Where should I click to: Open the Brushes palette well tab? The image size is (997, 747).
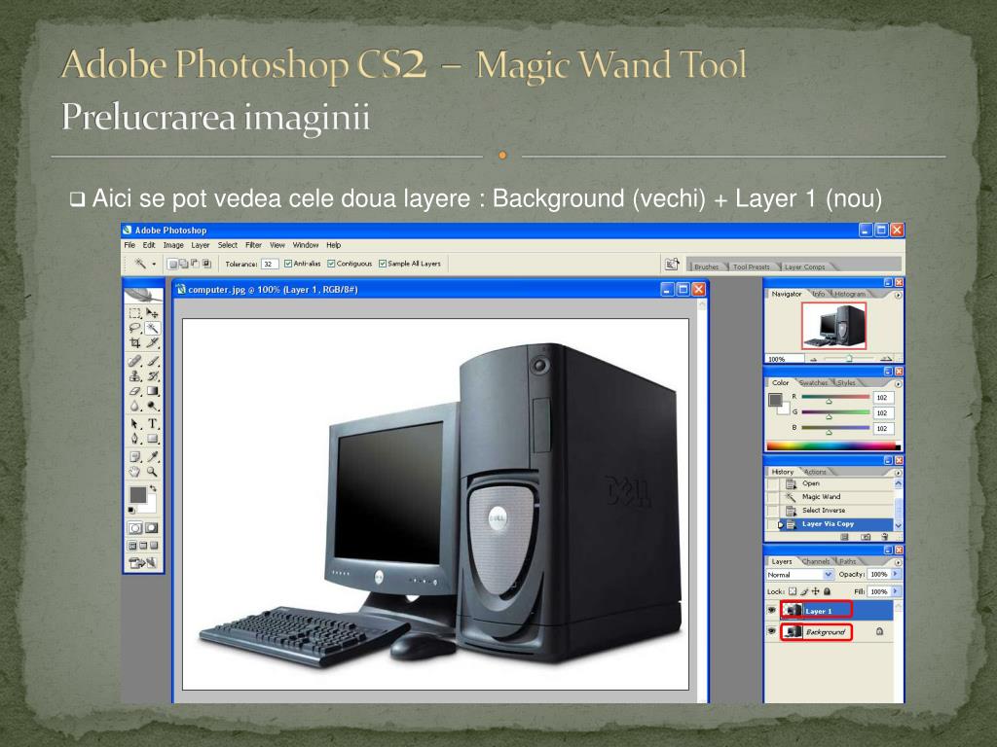click(707, 267)
